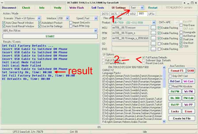198x134 pixels.
Task: Click the Wr Cert button
Action: 188,81
